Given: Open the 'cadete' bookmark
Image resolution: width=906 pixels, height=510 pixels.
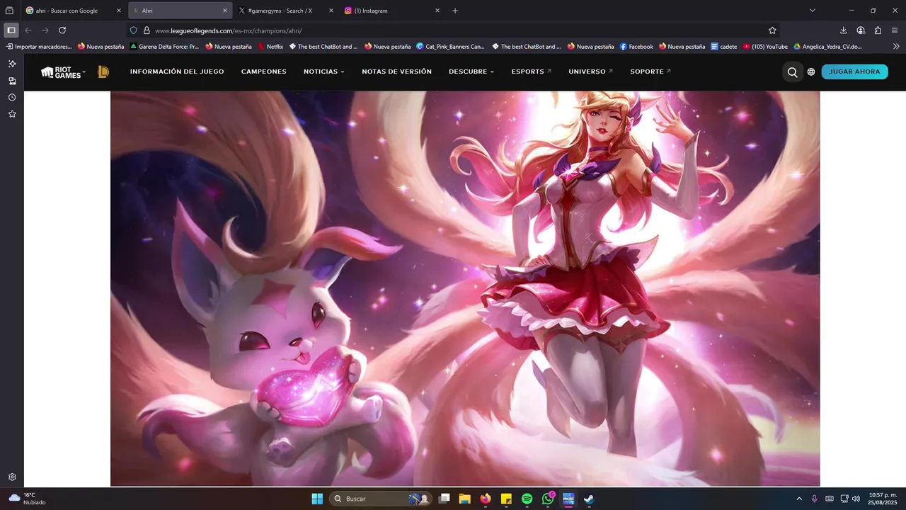Looking at the screenshot, I should (724, 47).
